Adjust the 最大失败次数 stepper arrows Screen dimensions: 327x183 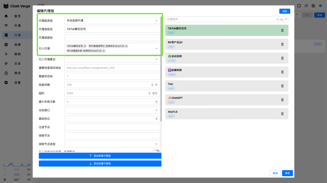156,102
